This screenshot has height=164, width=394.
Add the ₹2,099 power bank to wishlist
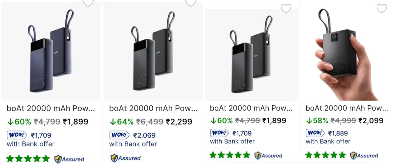tap(382, 8)
